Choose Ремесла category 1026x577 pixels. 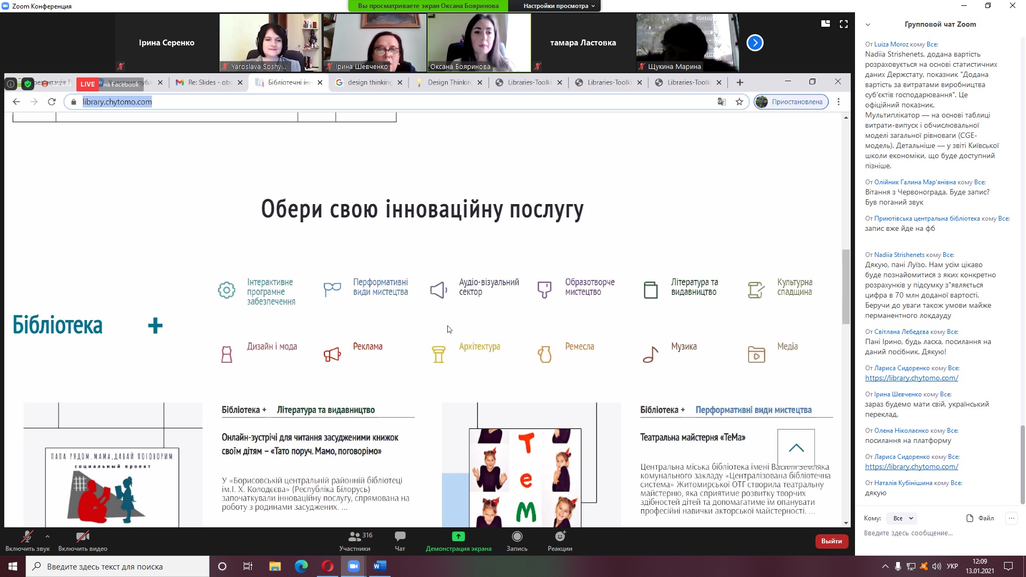click(565, 353)
